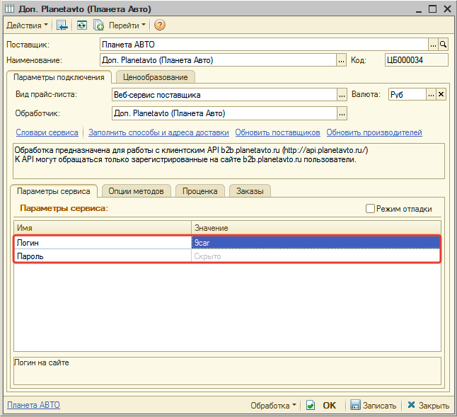Enable the Режим отладки checkbox
This screenshot has width=457, height=417.
(370, 209)
